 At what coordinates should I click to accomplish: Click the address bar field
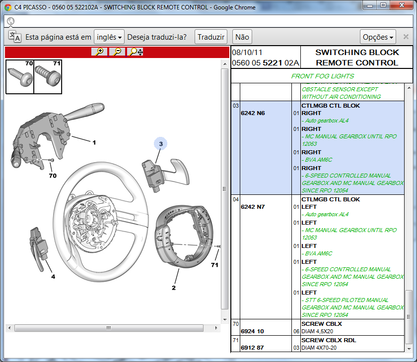208,21
